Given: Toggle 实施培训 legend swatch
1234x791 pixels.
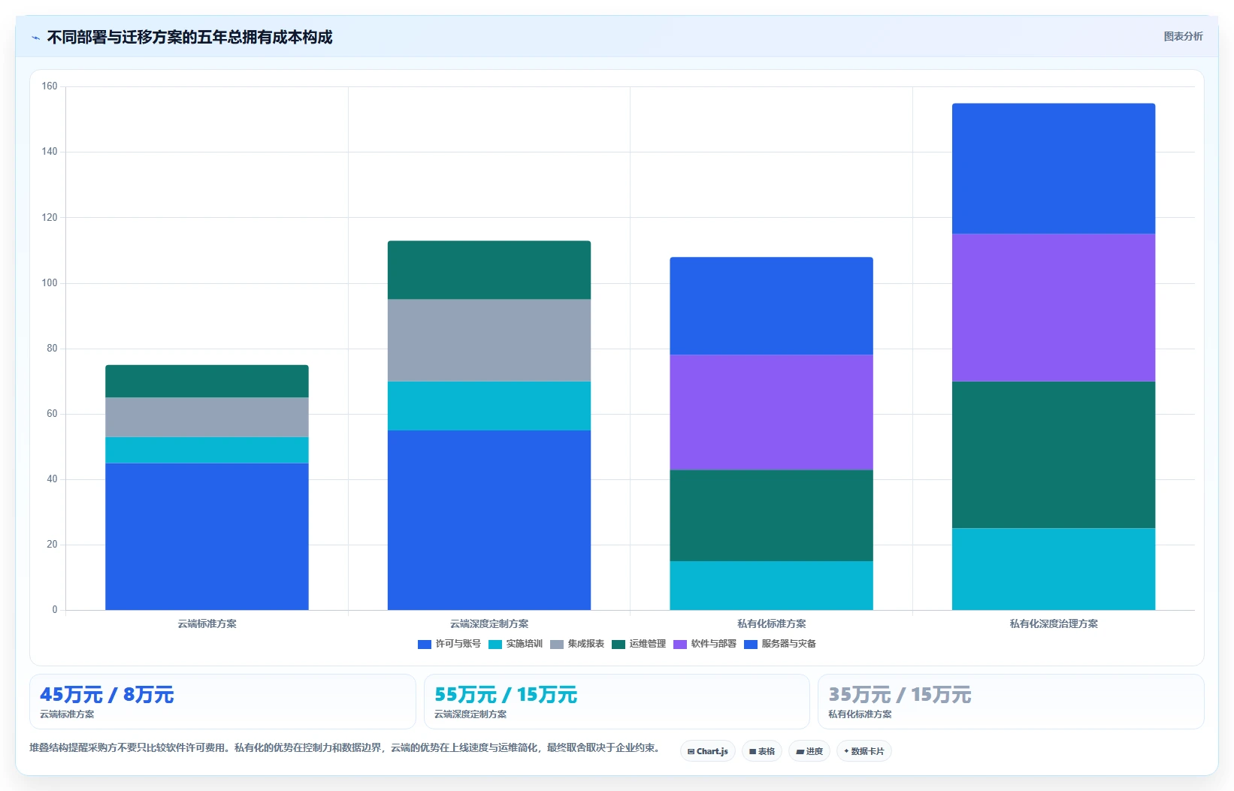Looking at the screenshot, I should (x=495, y=645).
